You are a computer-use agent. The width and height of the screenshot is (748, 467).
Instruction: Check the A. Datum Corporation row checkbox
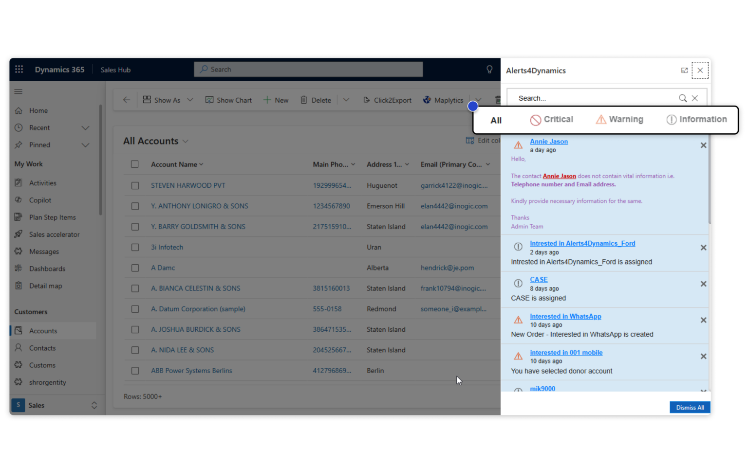coord(135,308)
